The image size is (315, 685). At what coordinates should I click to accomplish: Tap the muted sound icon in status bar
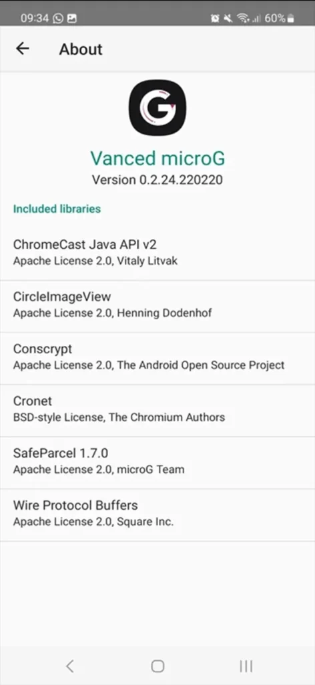pyautogui.click(x=228, y=18)
